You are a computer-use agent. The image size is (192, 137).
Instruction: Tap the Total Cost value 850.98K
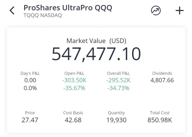[160, 120]
